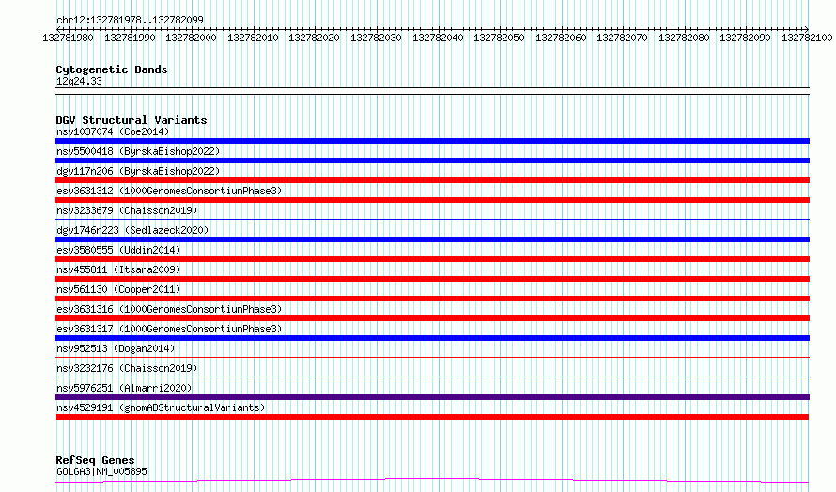Click ruler position 132782060
The image size is (836, 492).
[x=561, y=38]
